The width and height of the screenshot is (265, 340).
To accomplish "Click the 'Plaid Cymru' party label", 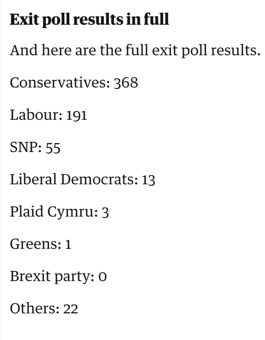I will 52,212.
